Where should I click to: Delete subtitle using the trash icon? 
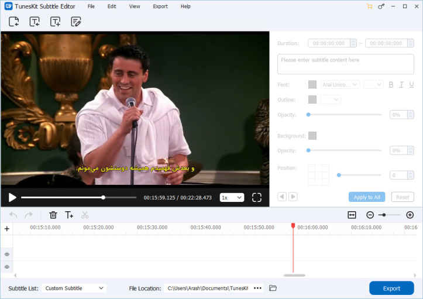pyautogui.click(x=53, y=215)
